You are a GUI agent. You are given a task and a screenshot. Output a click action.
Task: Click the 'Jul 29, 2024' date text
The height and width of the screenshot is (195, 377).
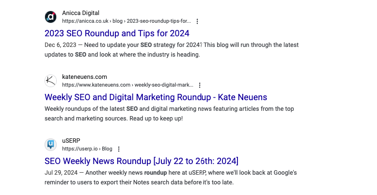(61, 173)
